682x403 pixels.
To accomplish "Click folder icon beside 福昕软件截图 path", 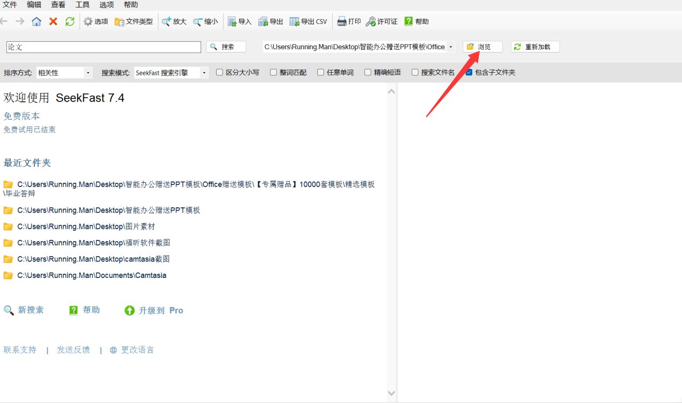I will pyautogui.click(x=8, y=243).
